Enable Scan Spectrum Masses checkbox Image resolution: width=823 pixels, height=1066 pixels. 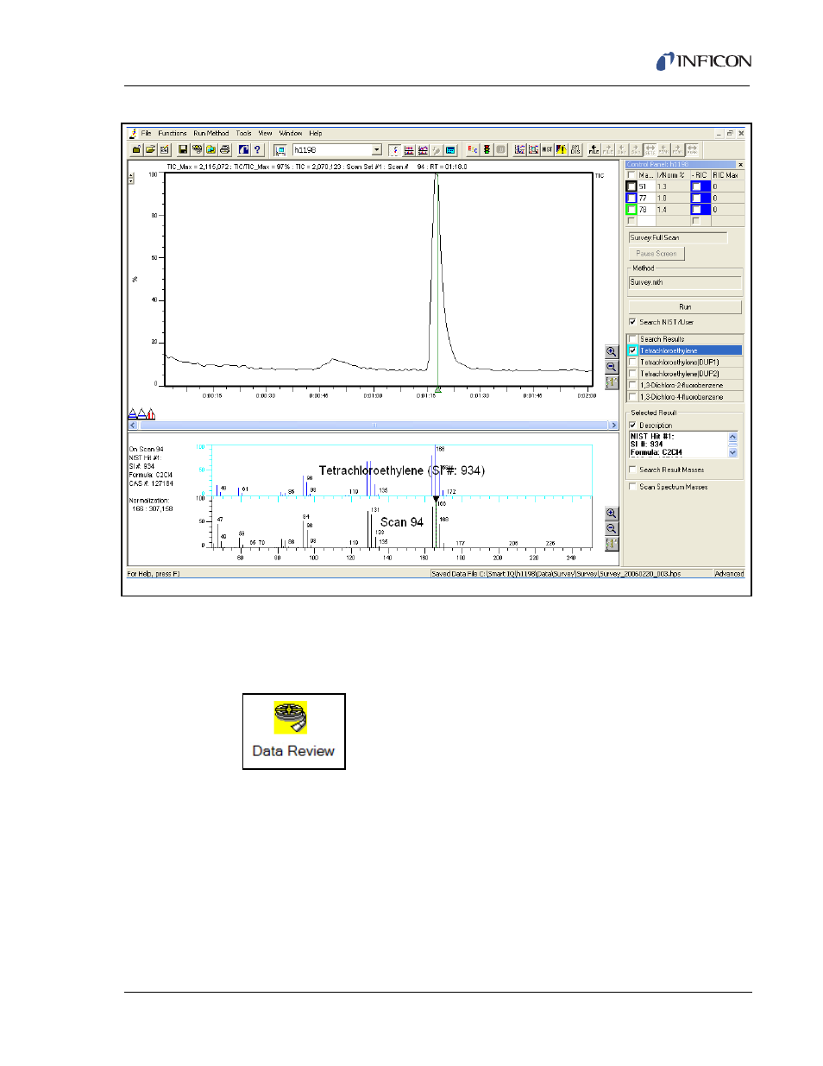coord(632,487)
